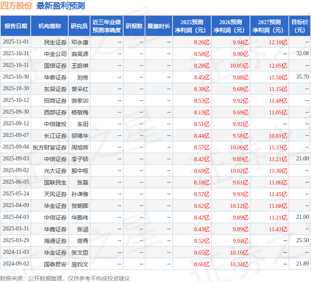311x282 pixels.
Task: Click the 2025预测净利润 column header
Action: point(191,26)
